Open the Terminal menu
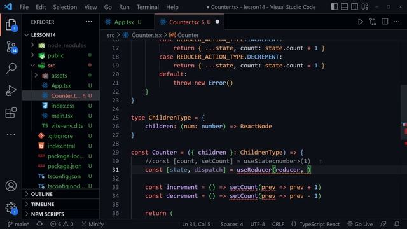 click(x=148, y=7)
